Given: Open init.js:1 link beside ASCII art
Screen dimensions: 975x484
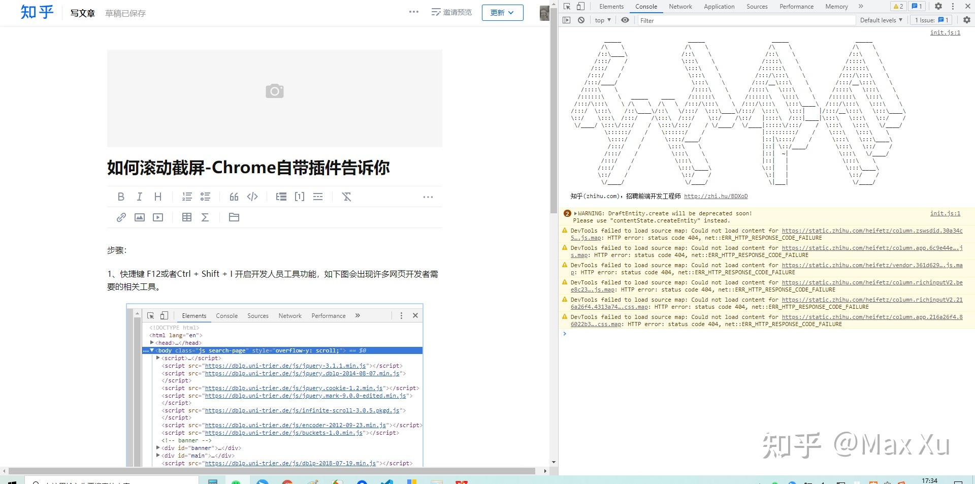Looking at the screenshot, I should pos(945,33).
